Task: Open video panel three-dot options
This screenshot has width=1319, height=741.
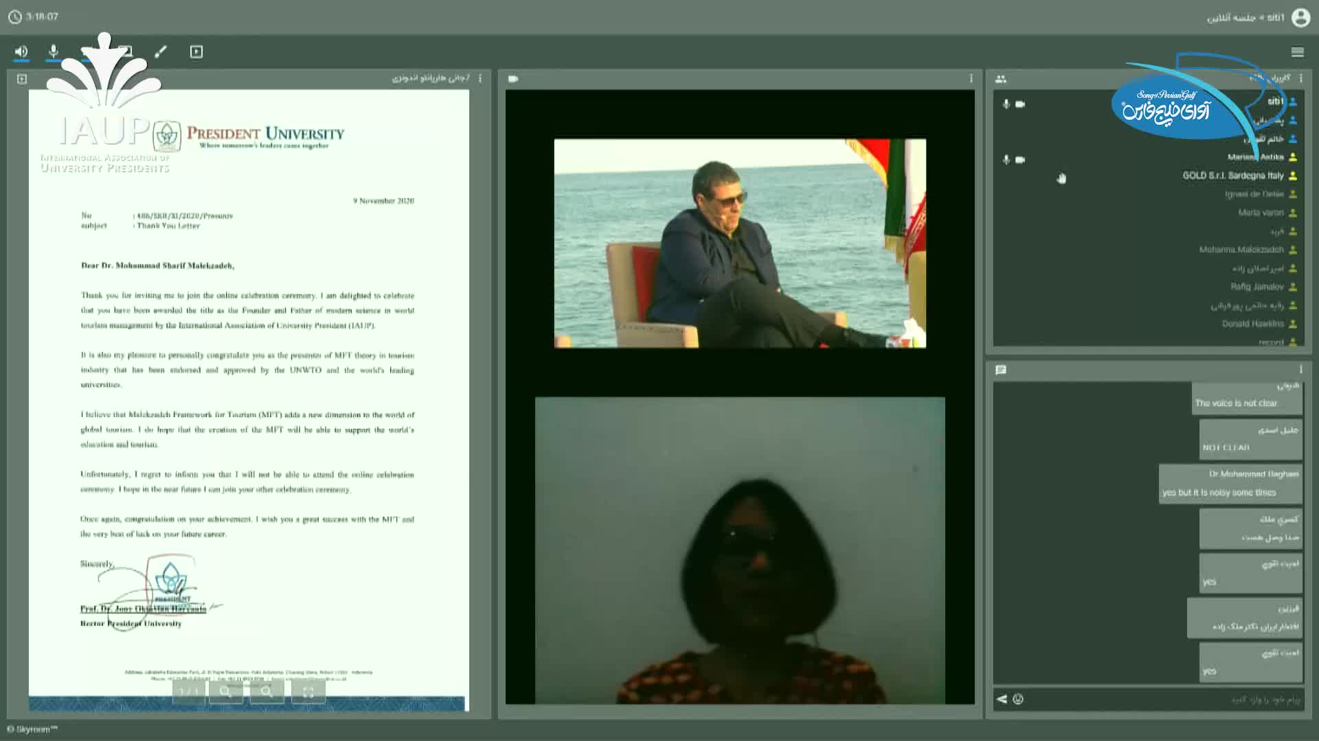Action: (971, 79)
